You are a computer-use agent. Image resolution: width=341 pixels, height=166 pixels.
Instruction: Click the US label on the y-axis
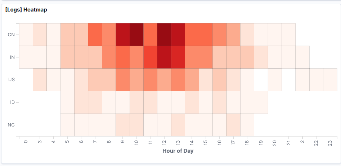(x=11, y=80)
